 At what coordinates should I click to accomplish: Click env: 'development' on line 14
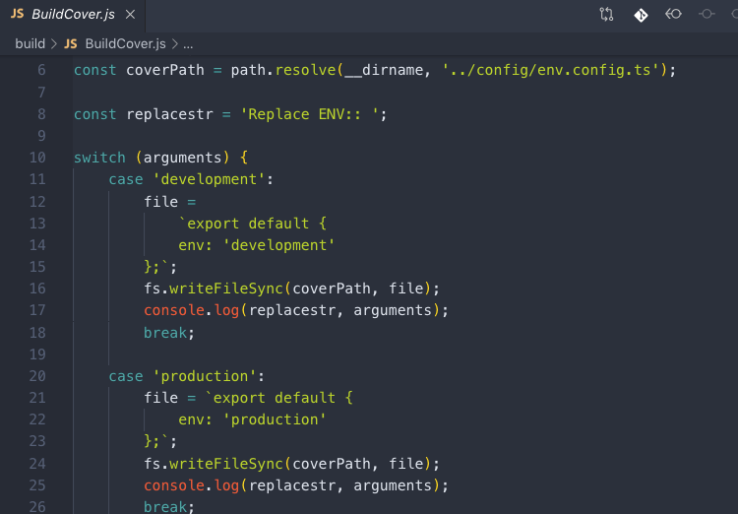[x=257, y=245]
